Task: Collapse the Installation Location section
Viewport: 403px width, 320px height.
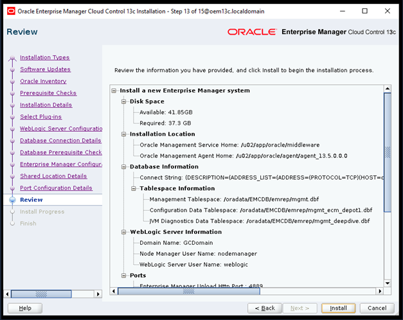Action: click(124, 134)
